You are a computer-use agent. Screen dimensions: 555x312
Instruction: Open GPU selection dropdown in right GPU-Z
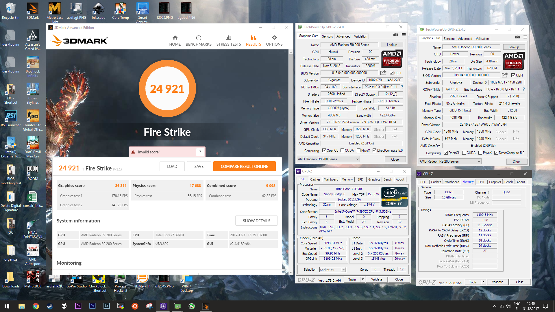(450, 161)
